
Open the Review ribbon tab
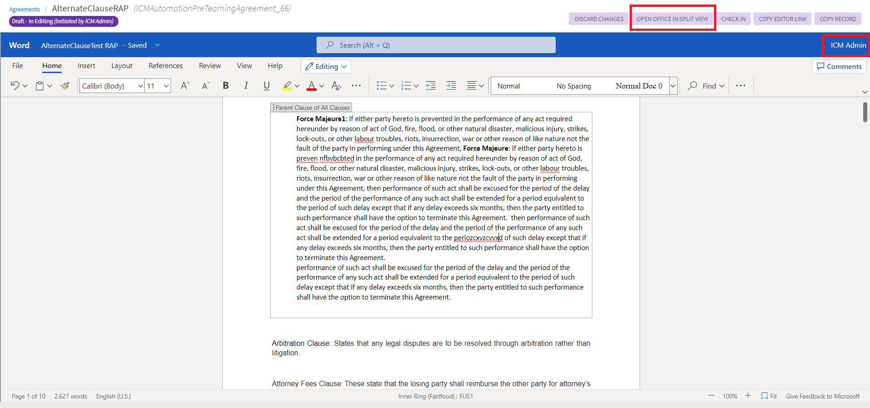click(210, 66)
